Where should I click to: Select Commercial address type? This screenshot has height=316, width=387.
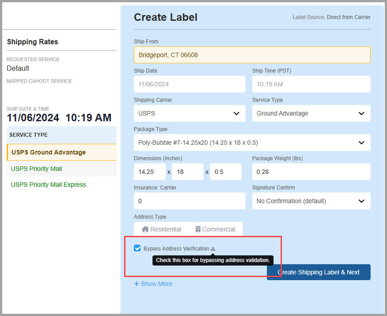pyautogui.click(x=215, y=229)
